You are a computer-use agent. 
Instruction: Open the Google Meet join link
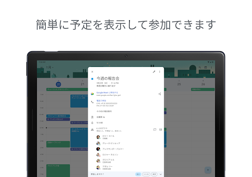[107, 92]
